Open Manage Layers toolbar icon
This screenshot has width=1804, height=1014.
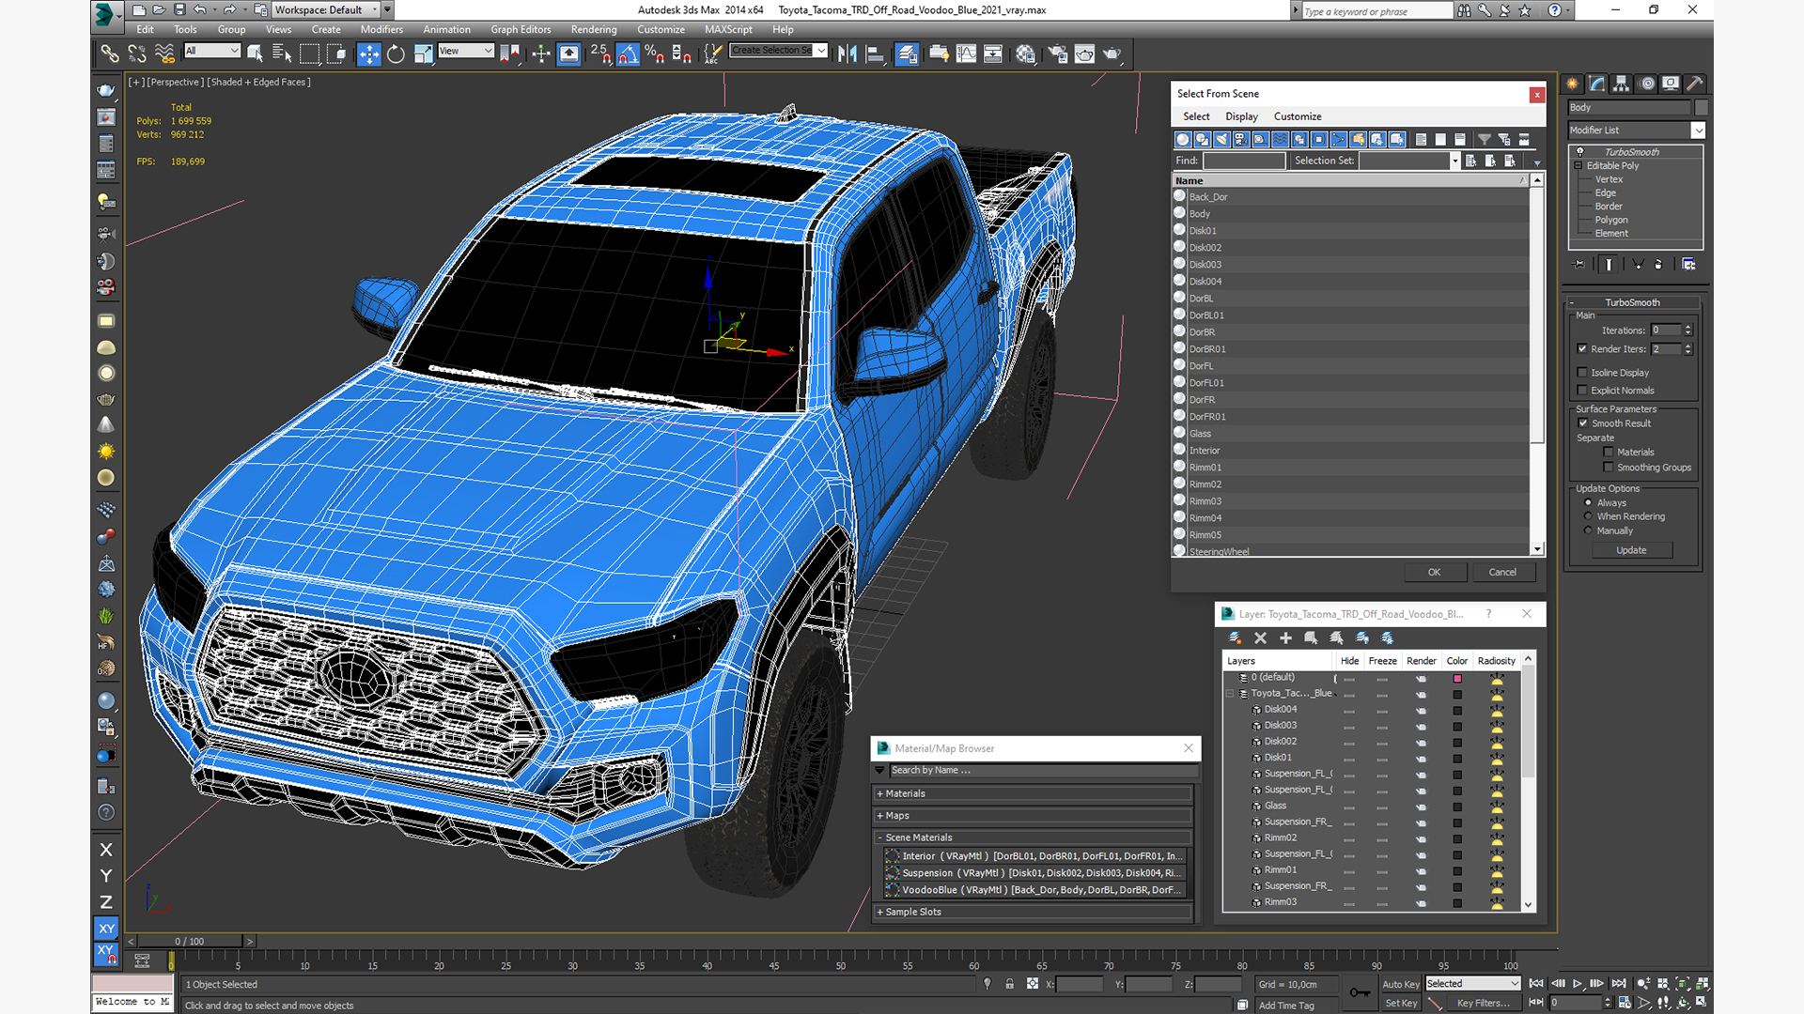coord(907,54)
